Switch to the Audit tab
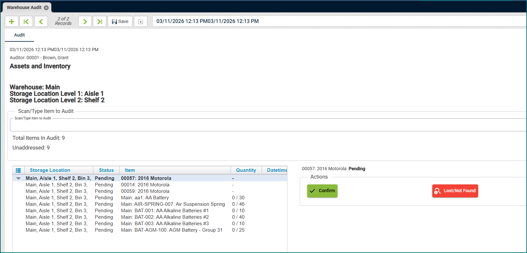This screenshot has height=253, width=527. click(19, 35)
